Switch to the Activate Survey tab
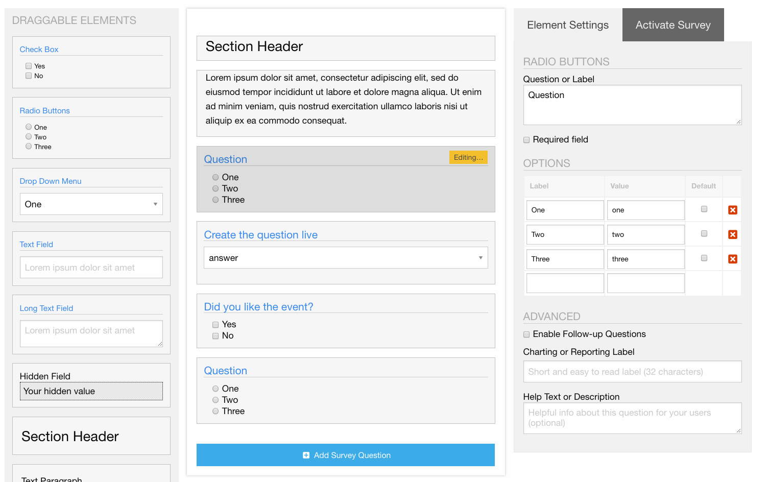 (673, 25)
